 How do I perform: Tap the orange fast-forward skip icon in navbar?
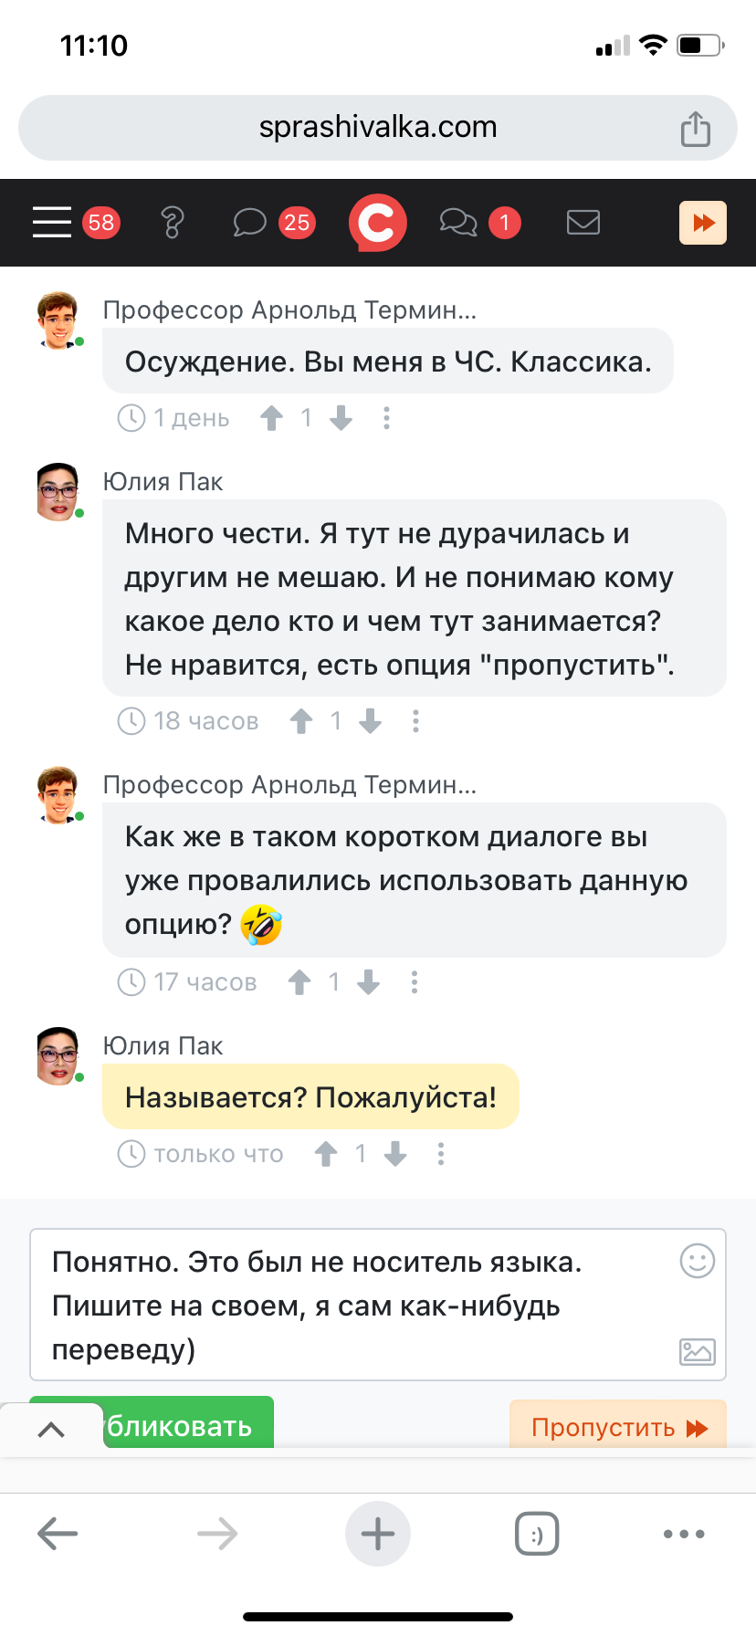[703, 223]
